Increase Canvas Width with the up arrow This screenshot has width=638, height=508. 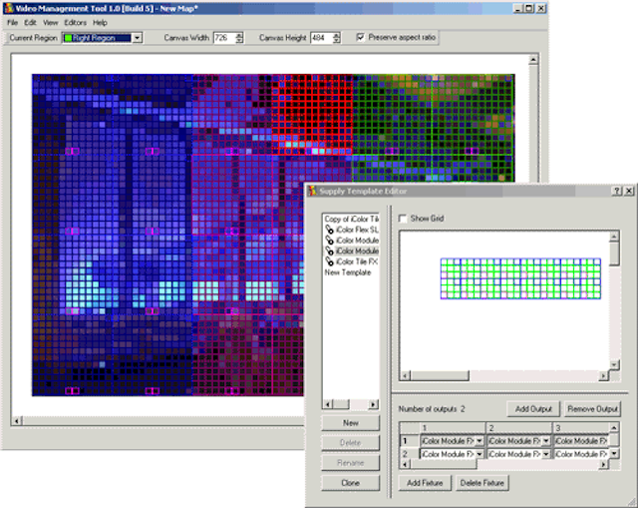coord(239,35)
